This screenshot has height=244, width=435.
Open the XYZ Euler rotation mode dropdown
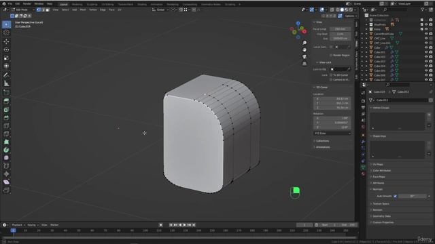pyautogui.click(x=332, y=134)
